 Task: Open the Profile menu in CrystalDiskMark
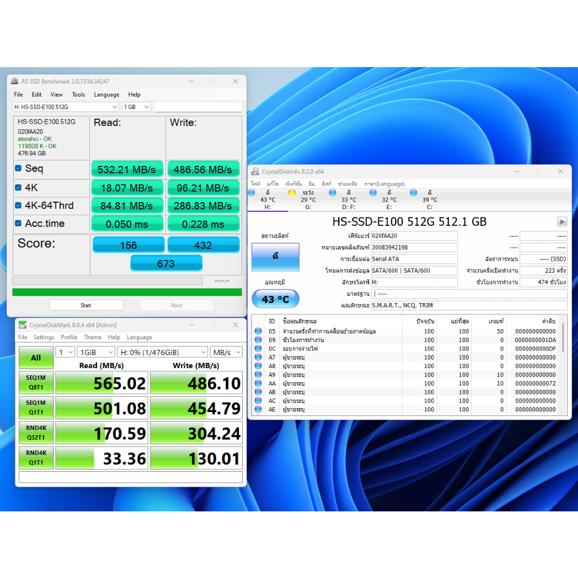(x=69, y=337)
